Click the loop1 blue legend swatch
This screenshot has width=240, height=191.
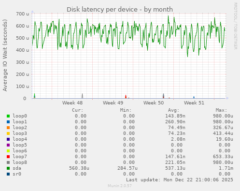pyautogui.click(x=8, y=122)
